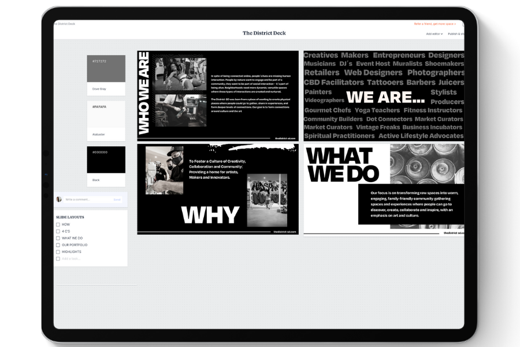This screenshot has height=347, width=520.
Task: Open the WE ARE... word cloud slide
Action: [384, 95]
